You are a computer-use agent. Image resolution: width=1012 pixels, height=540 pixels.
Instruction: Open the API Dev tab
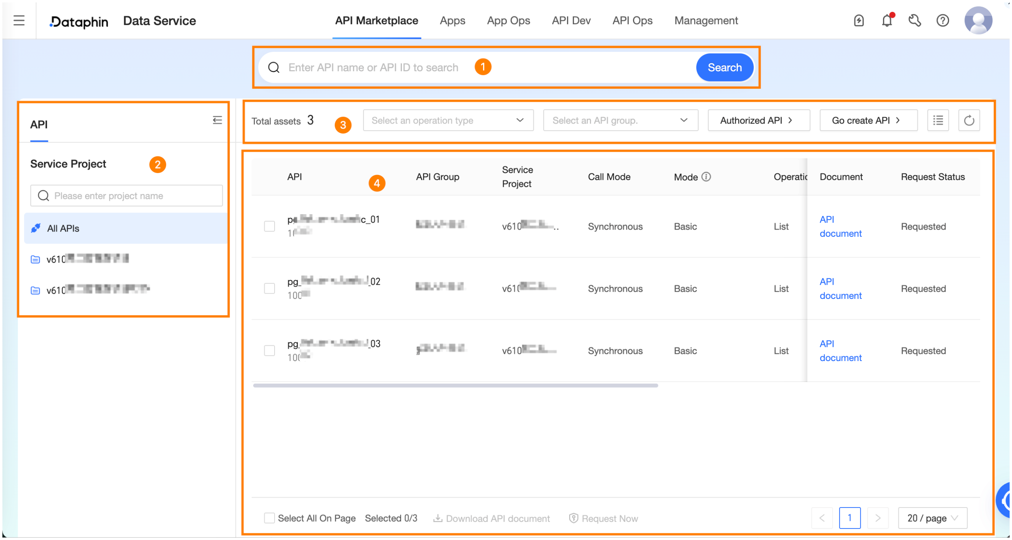572,21
